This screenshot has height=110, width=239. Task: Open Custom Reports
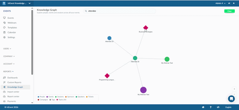pyautogui.click(x=14, y=82)
